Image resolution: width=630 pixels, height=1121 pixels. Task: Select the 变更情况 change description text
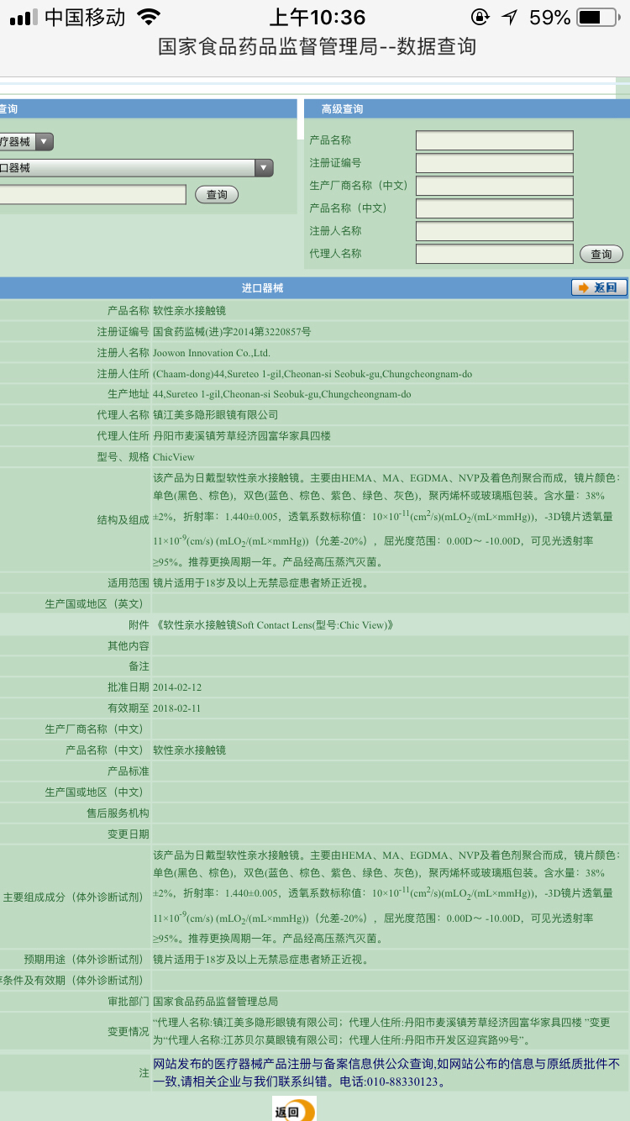pos(381,1031)
